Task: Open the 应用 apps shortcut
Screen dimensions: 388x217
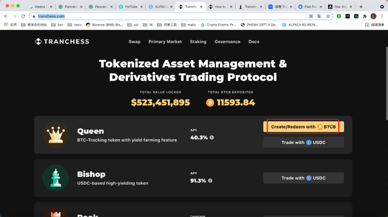Action: [x=10, y=25]
